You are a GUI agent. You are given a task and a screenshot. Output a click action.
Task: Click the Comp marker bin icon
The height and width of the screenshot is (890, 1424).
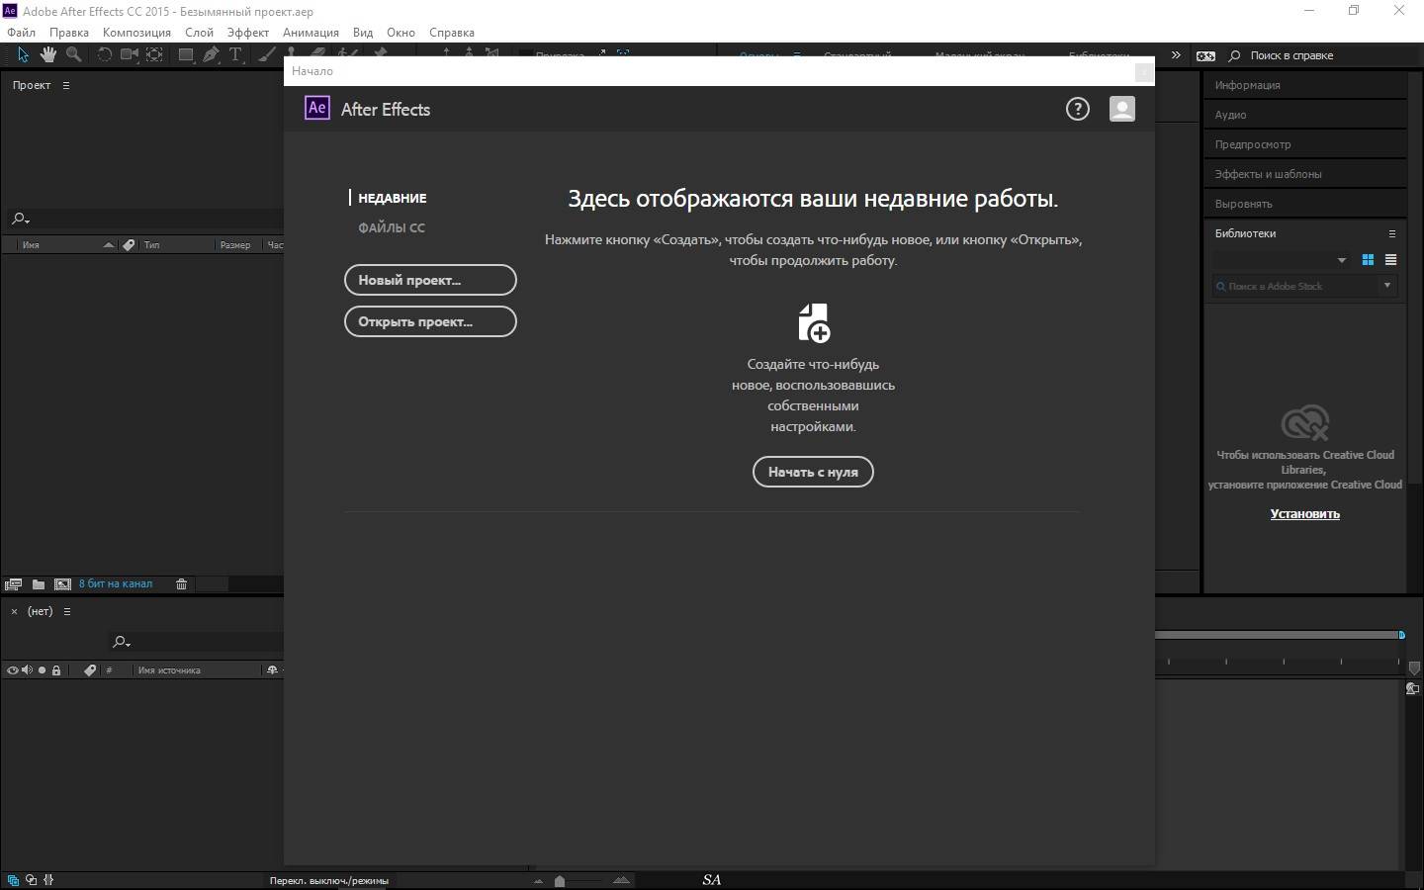[x=1414, y=668]
